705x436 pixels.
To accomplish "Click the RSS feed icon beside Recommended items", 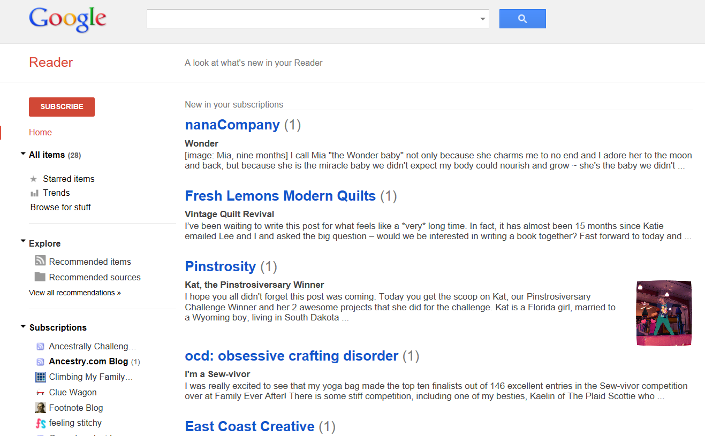I will (x=40, y=261).
